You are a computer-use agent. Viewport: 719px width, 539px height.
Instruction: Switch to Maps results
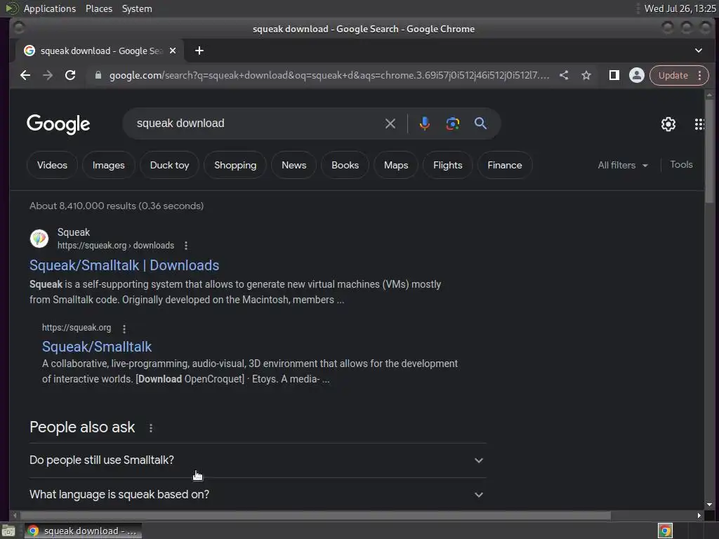396,165
